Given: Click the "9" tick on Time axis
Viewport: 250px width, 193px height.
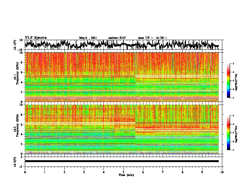Looking at the screenshot, I should pos(202,172).
